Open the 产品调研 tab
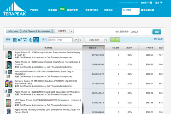 coord(34,10)
